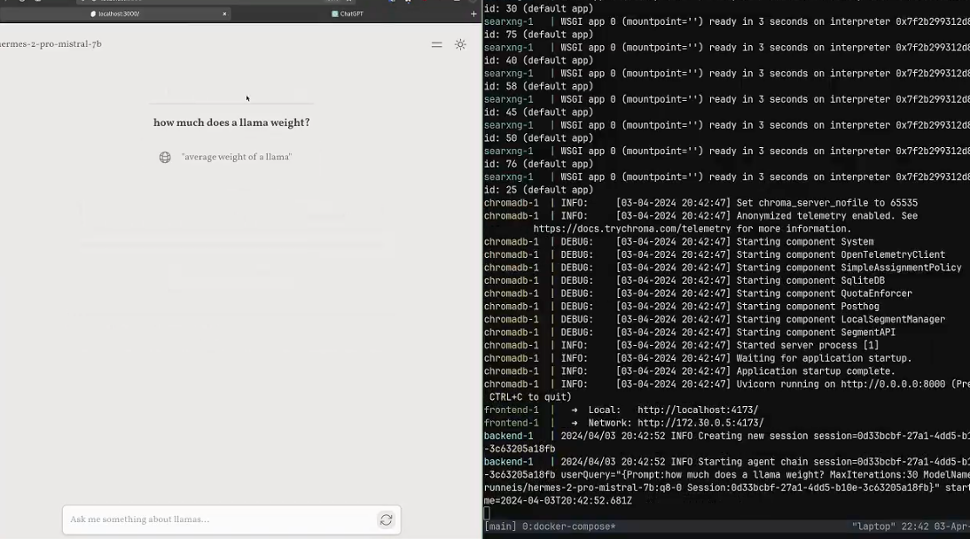Click the refresh icon in the chat input
This screenshot has width=970, height=539.
click(386, 519)
